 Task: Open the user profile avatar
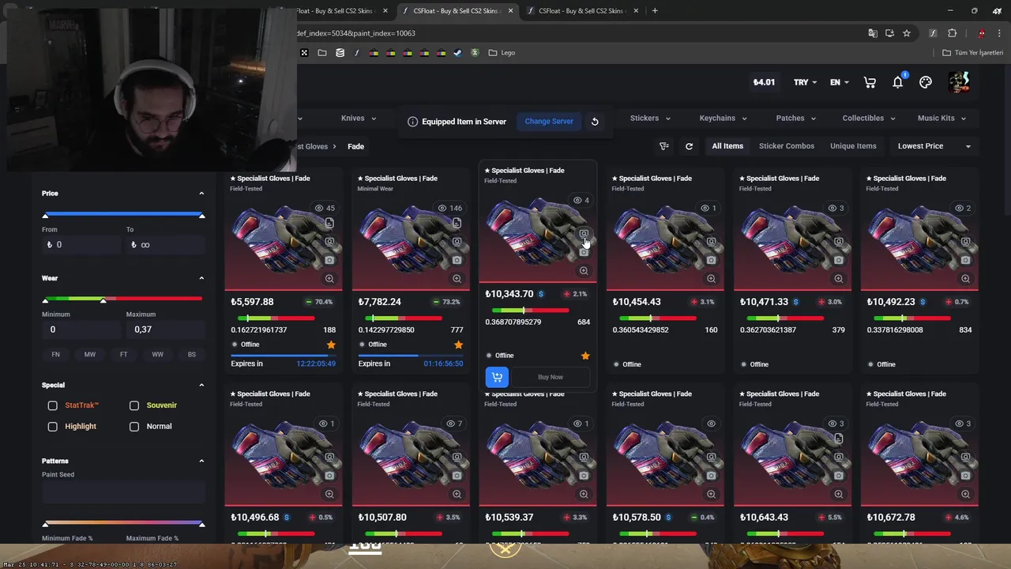[959, 81]
